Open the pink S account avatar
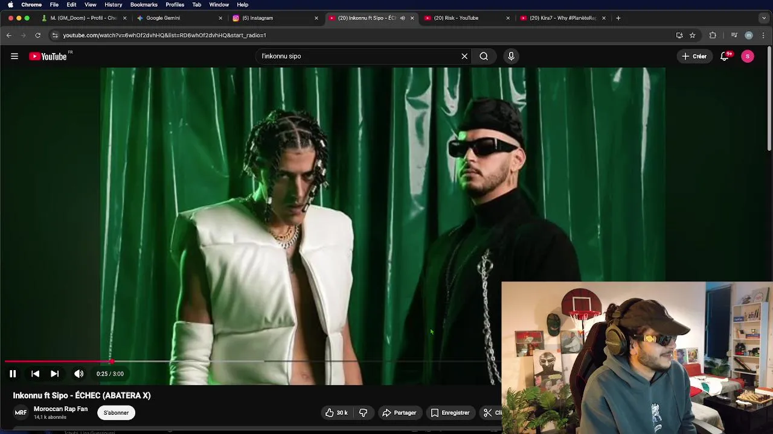Screen dimensions: 773x434 tap(748, 56)
